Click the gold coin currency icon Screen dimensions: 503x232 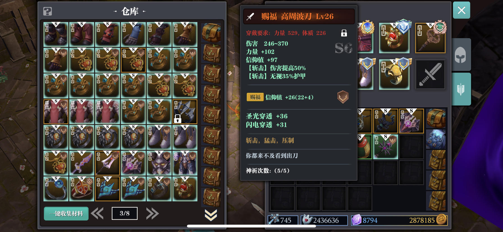point(441,220)
